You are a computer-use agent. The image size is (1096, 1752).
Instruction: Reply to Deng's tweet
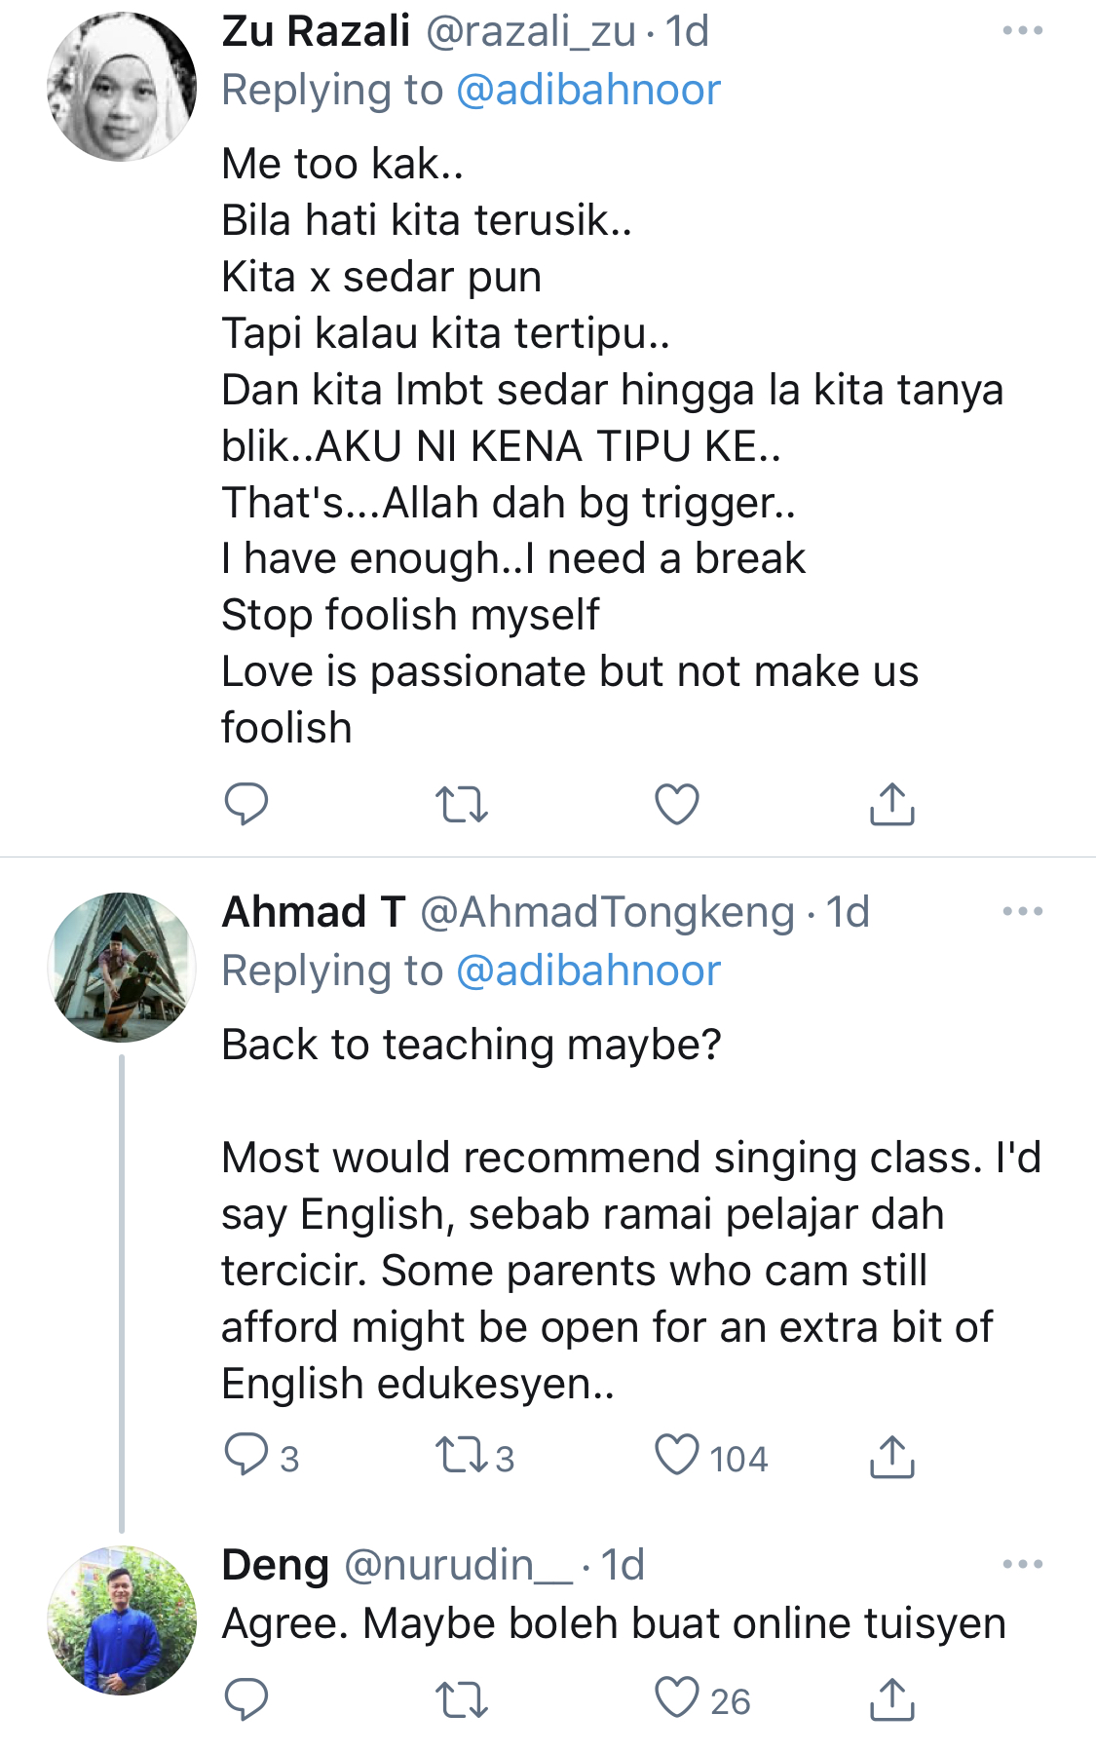[x=246, y=1699]
